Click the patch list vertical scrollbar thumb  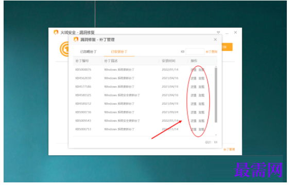click(216, 95)
